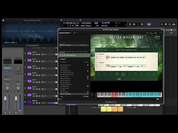Expand the Channel EQ disclosure arrow

point(4,46)
